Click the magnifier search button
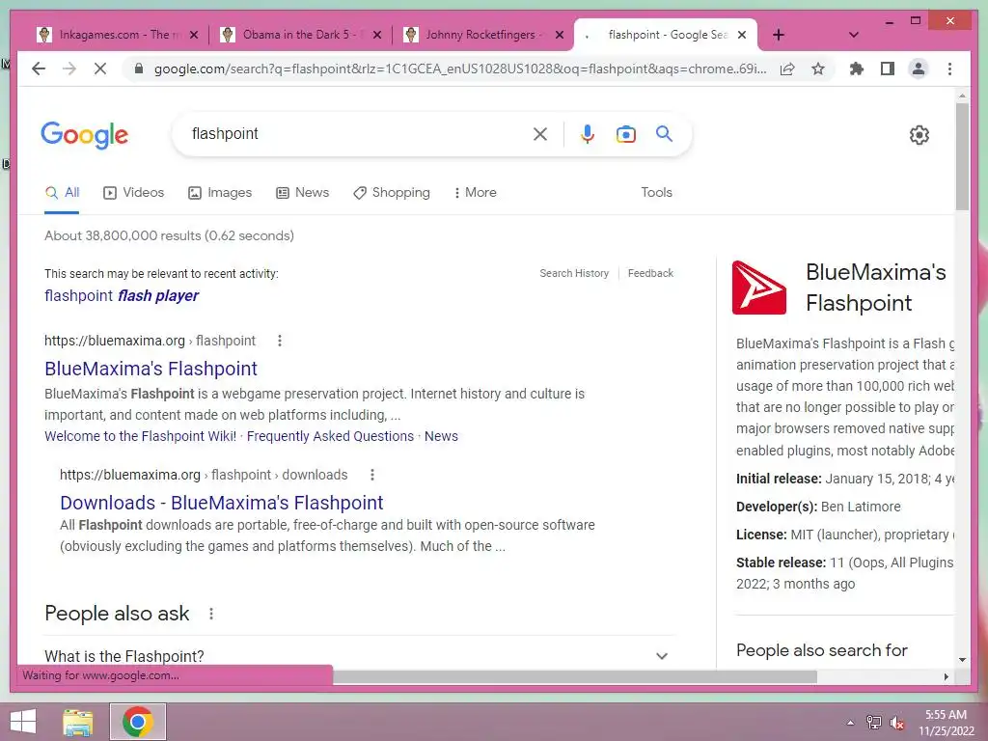Screen dimensions: 988x741 coord(664,133)
